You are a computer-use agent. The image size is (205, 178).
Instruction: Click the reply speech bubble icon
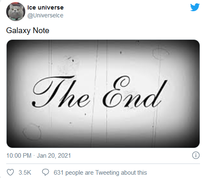[46, 172]
